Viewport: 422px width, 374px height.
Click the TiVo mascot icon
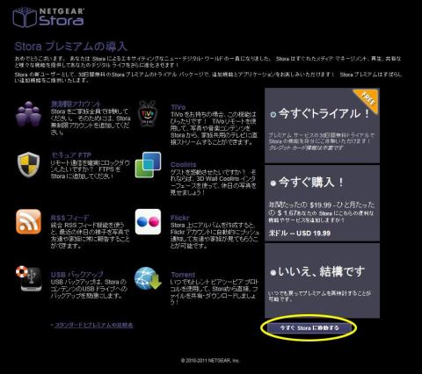148,113
